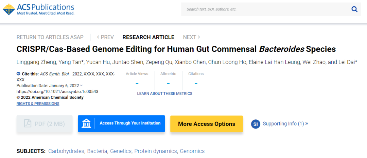Open the More Access Options button
Image resolution: width=367 pixels, height=158 pixels.
tap(207, 124)
